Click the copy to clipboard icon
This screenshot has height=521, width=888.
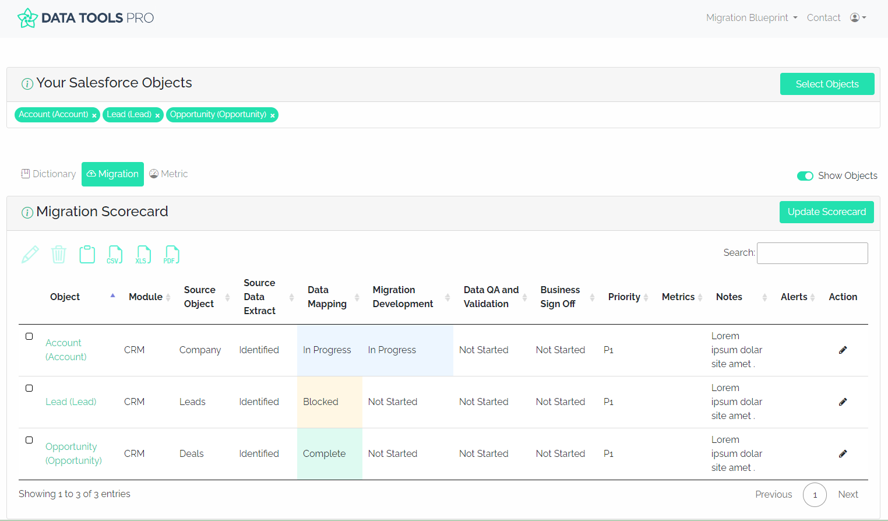point(87,255)
